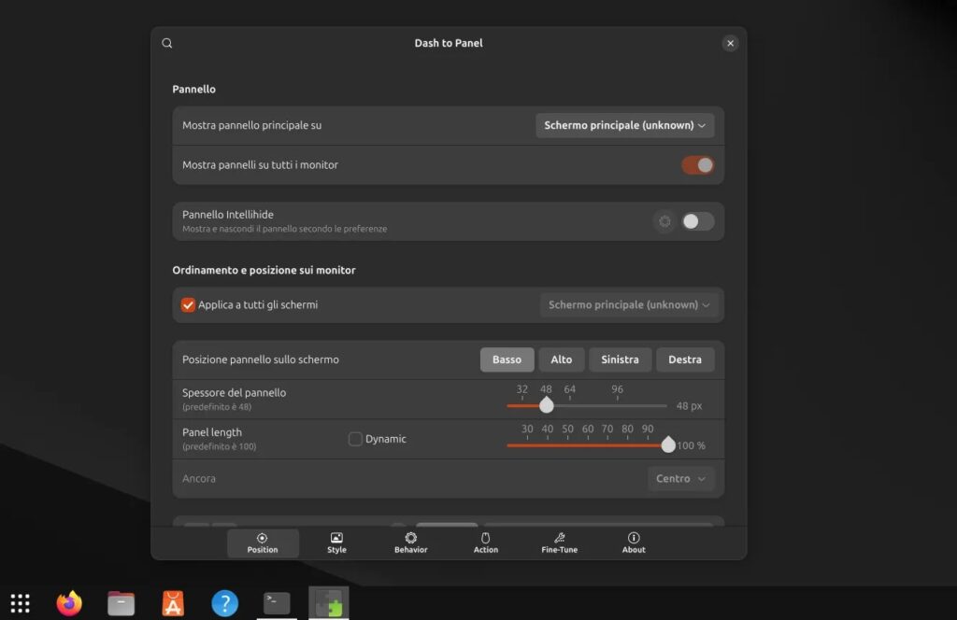Open the 'Schermo principale (unknown)' dropdown
This screenshot has height=620, width=957.
[x=624, y=124]
